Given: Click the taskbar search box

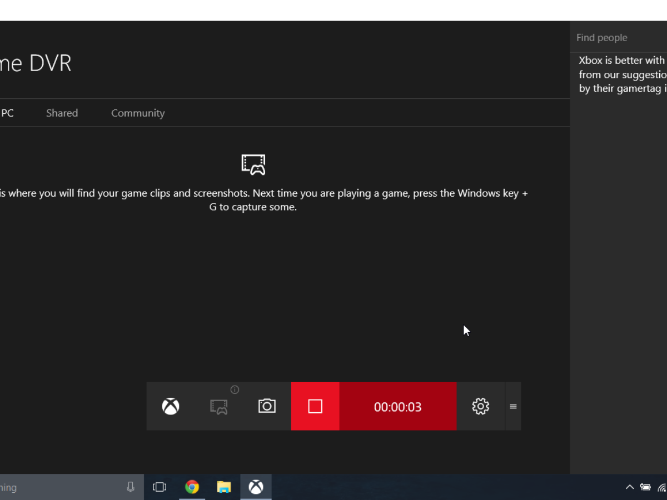Looking at the screenshot, I should 72,487.
